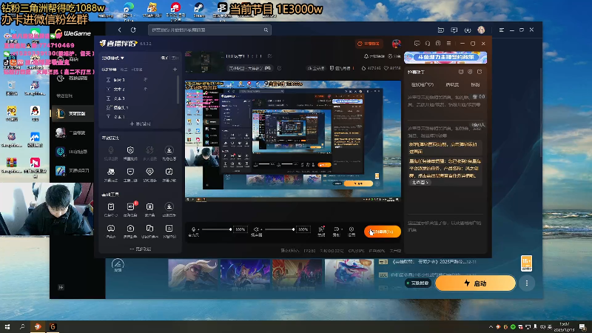
Task: Click the collapse sidebar icon at WeGame bottom-left
Action: [x=61, y=287]
